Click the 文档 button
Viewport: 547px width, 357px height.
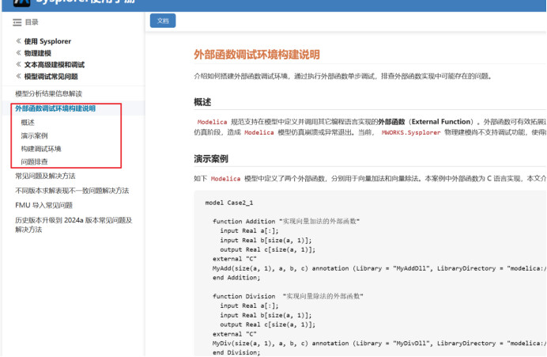tap(163, 21)
